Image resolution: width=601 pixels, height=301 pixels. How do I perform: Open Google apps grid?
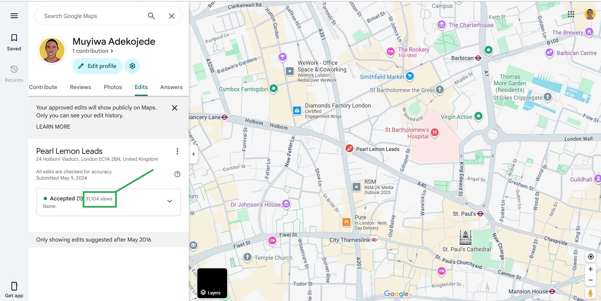[x=571, y=14]
